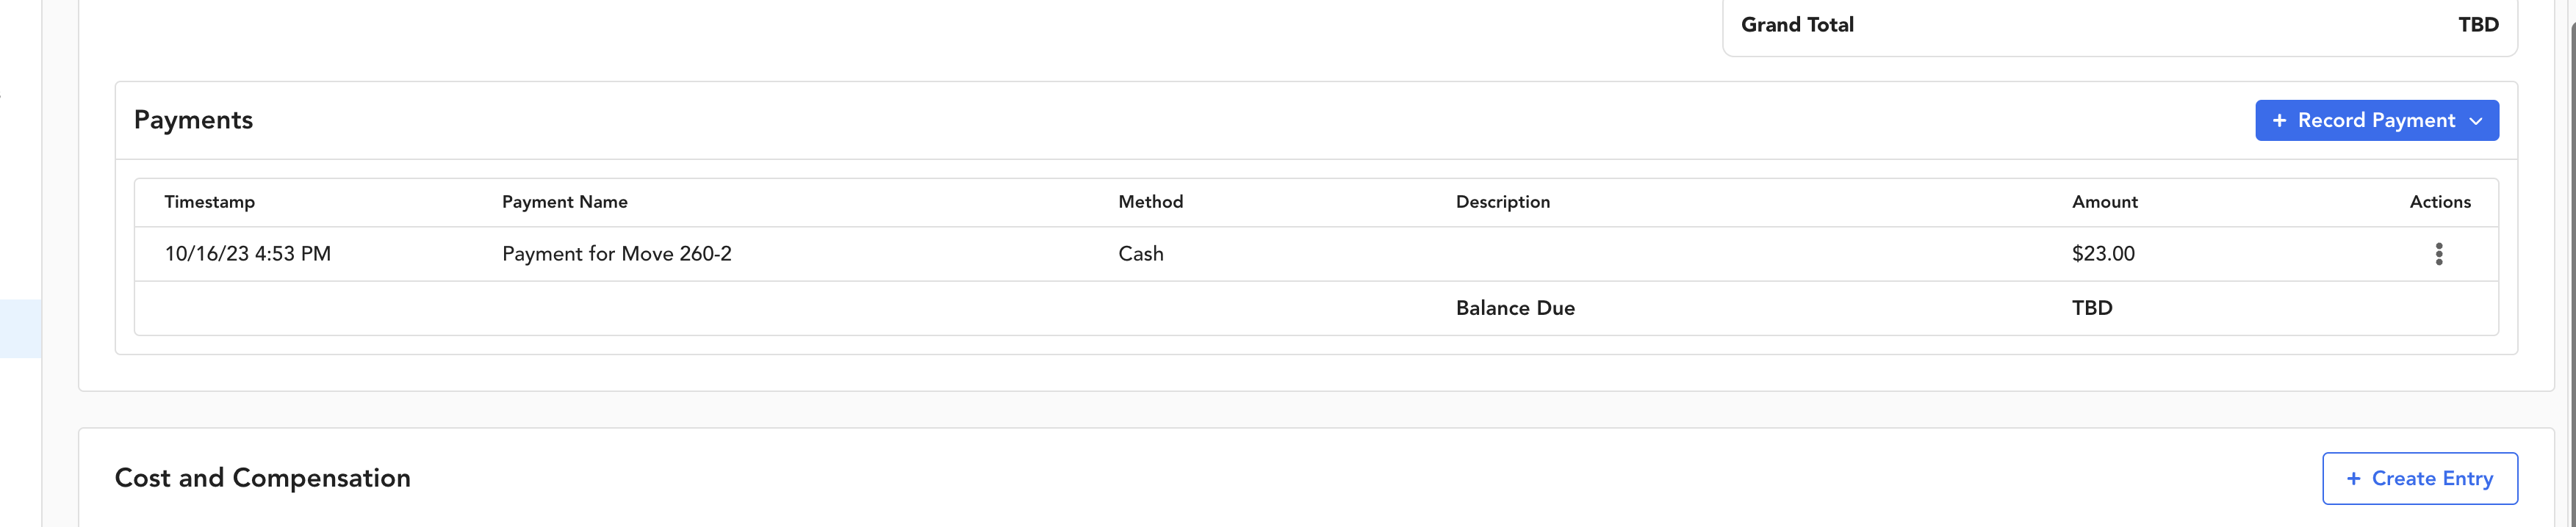Click the Cash method cell
This screenshot has height=527, width=2576.
[x=1140, y=253]
